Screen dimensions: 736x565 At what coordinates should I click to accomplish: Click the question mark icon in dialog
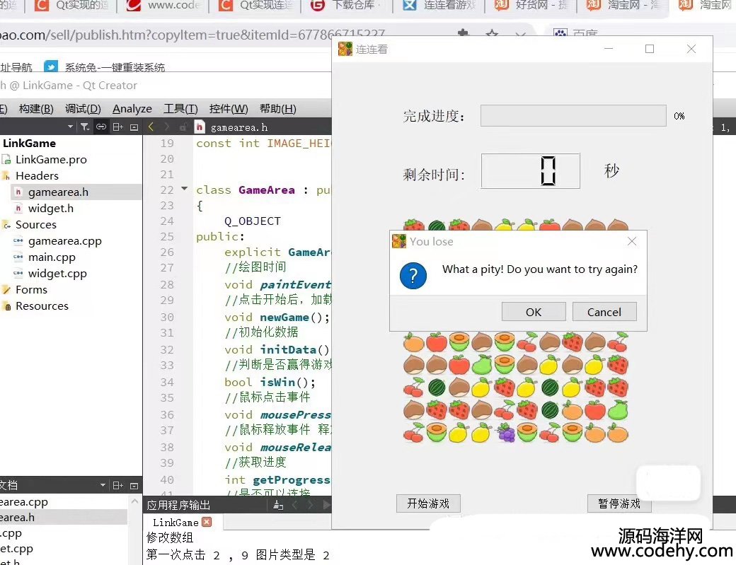(413, 276)
